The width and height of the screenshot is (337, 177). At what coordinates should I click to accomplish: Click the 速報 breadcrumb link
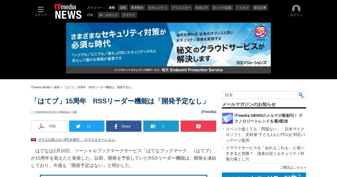pos(57,87)
